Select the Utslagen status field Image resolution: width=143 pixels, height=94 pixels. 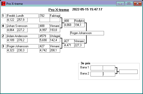55,36
